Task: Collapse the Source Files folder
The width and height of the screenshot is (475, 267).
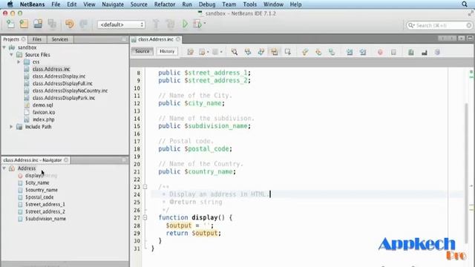Action: [x=12, y=55]
